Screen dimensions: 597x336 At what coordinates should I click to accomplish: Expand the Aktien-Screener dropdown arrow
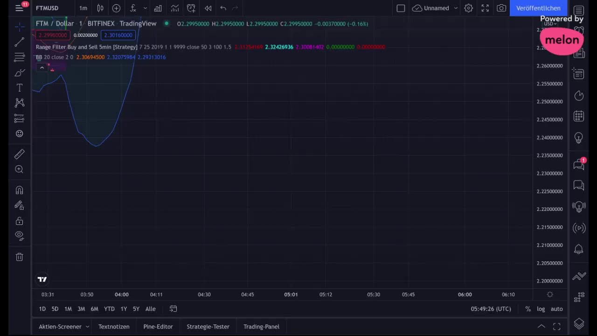88,327
